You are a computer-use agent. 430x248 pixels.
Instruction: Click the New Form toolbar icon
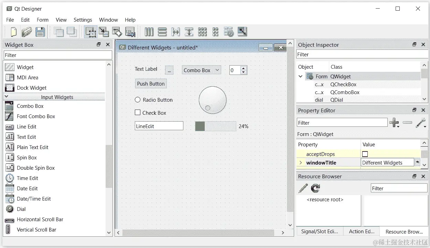pyautogui.click(x=13, y=32)
